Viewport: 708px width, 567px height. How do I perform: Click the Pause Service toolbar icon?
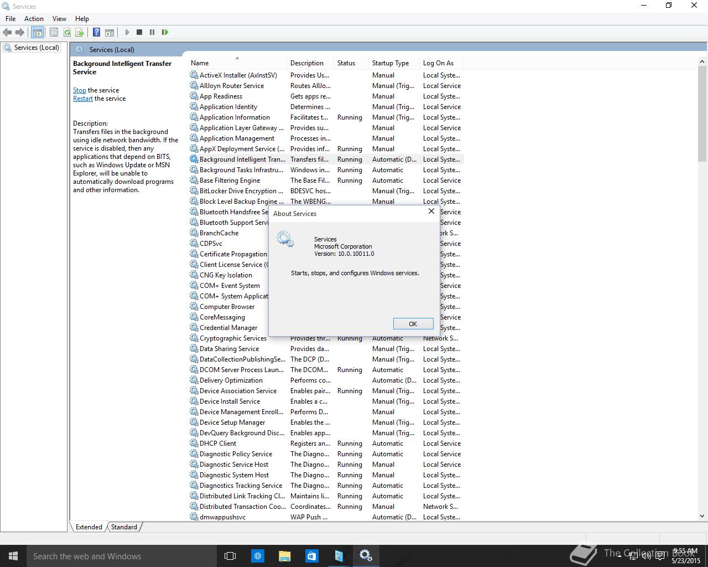(x=152, y=32)
